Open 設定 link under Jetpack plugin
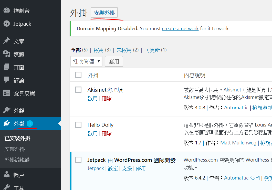The height and width of the screenshot is (190, 272). [113, 168]
